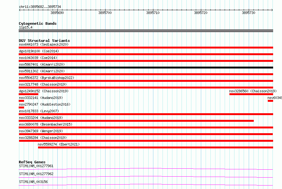
Task: Open variant nsv1043039 (Coe2014) label
Action: coord(38,58)
